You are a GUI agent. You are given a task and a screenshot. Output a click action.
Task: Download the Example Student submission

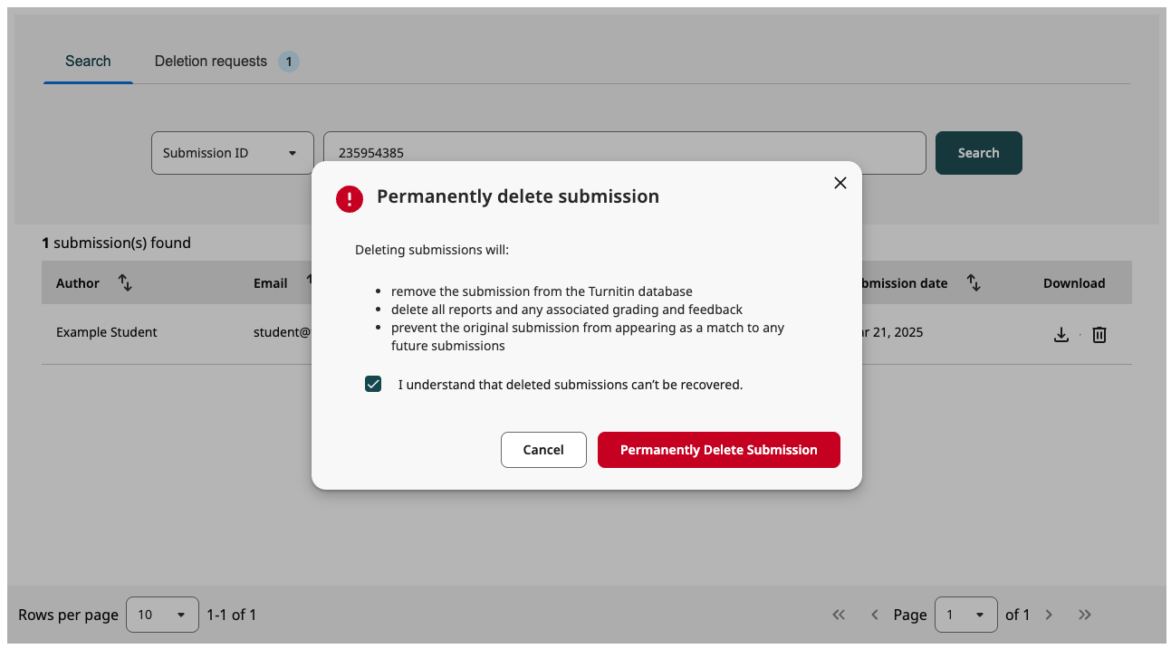(x=1061, y=335)
